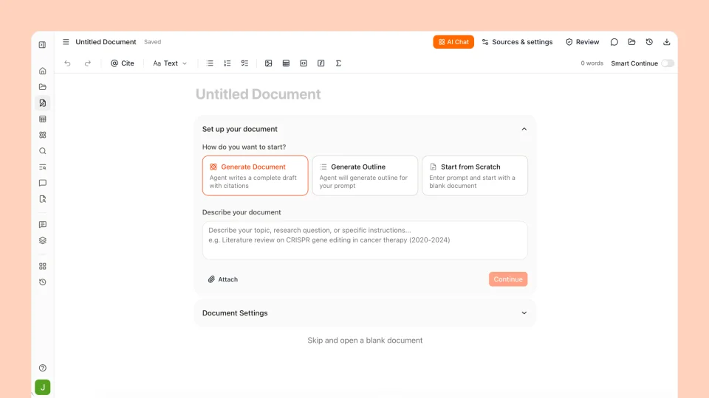Insert a code block from toolbar
This screenshot has width=709, height=398.
pos(304,63)
